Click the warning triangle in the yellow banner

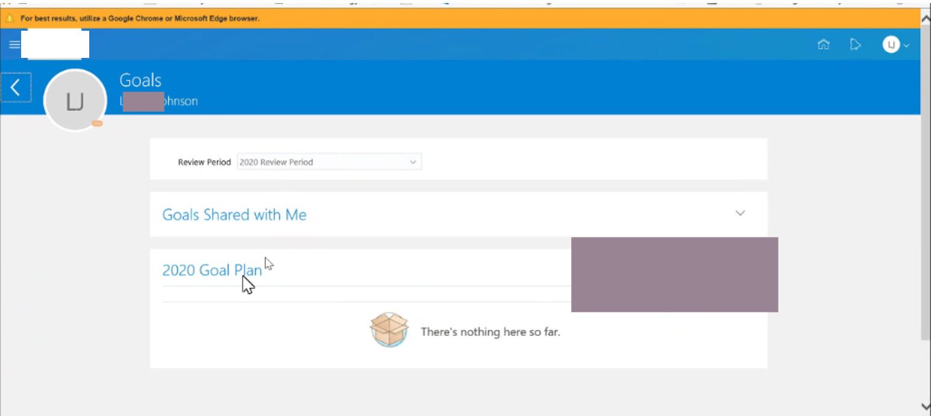(10, 17)
